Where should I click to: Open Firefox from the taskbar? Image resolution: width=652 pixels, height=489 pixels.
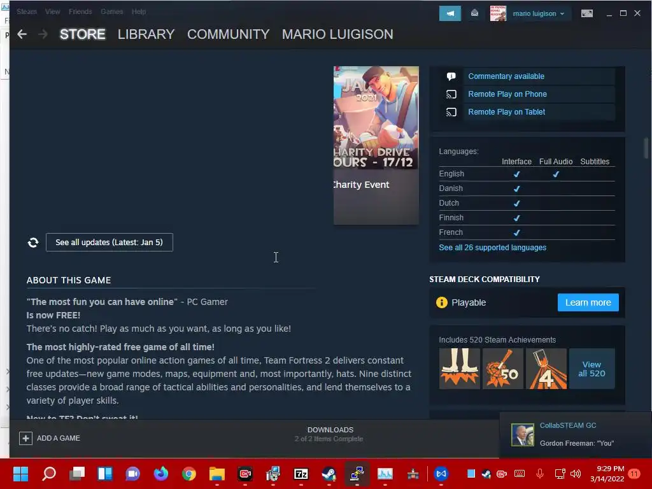pos(161,474)
